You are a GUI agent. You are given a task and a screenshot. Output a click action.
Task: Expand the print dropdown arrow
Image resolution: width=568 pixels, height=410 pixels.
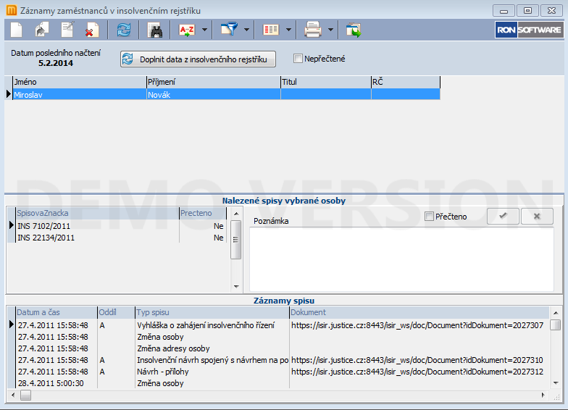(x=331, y=30)
